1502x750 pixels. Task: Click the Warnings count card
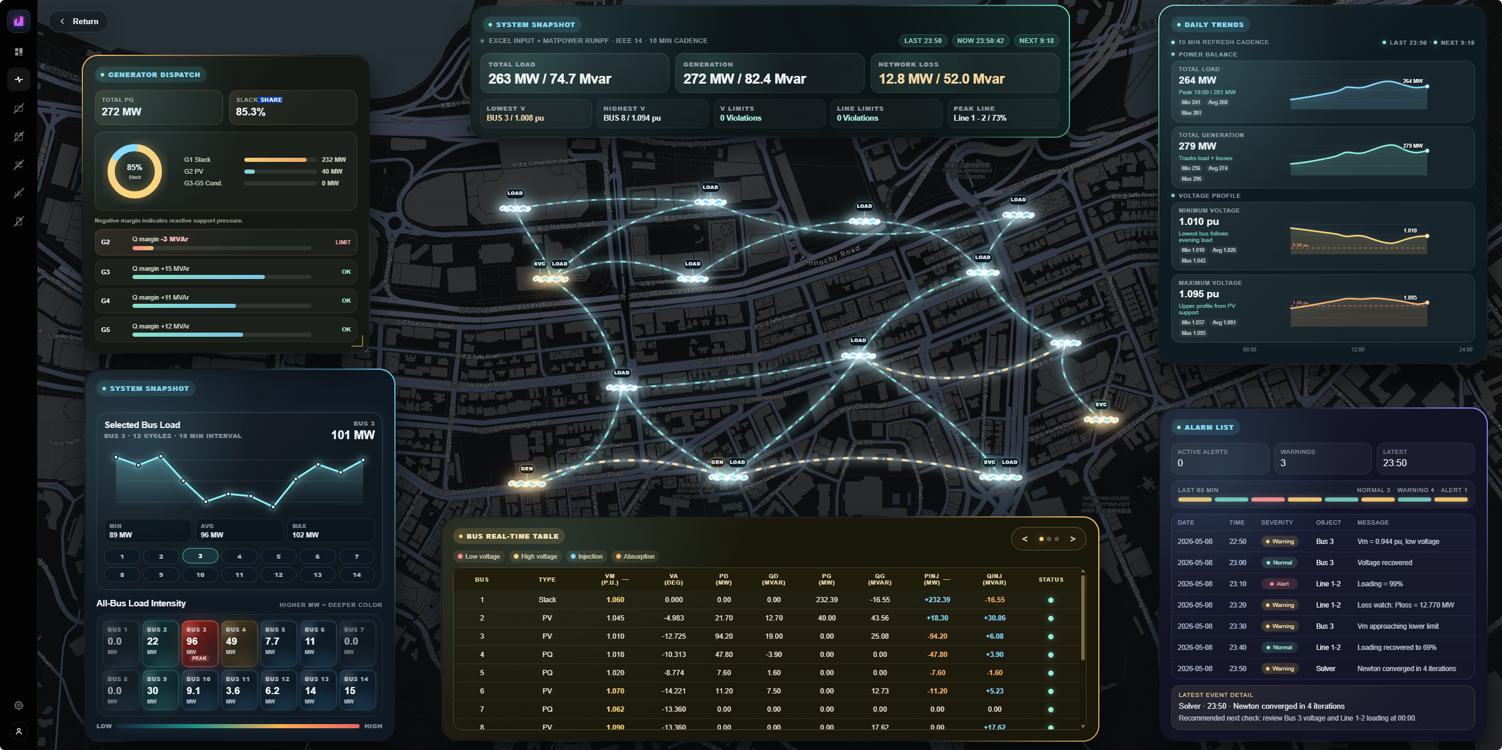click(x=1322, y=458)
